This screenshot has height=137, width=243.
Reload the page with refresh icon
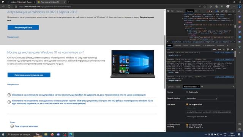pyautogui.click(x=9, y=6)
